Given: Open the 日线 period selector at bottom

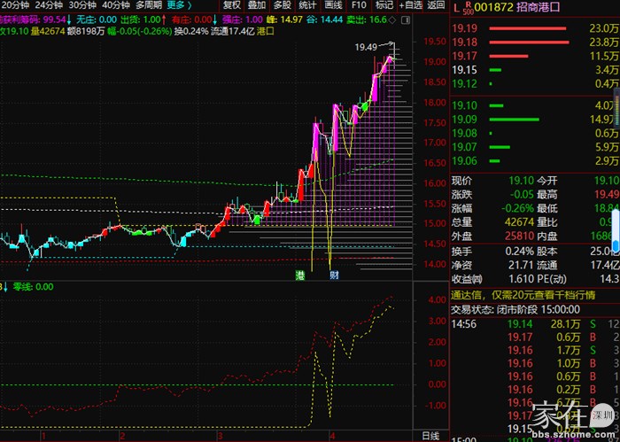Looking at the screenshot, I should 430,436.
